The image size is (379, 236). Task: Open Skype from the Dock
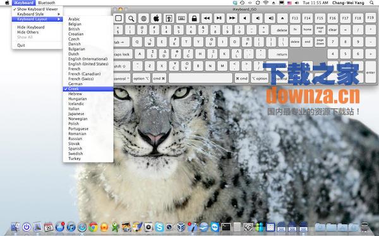pos(160,227)
